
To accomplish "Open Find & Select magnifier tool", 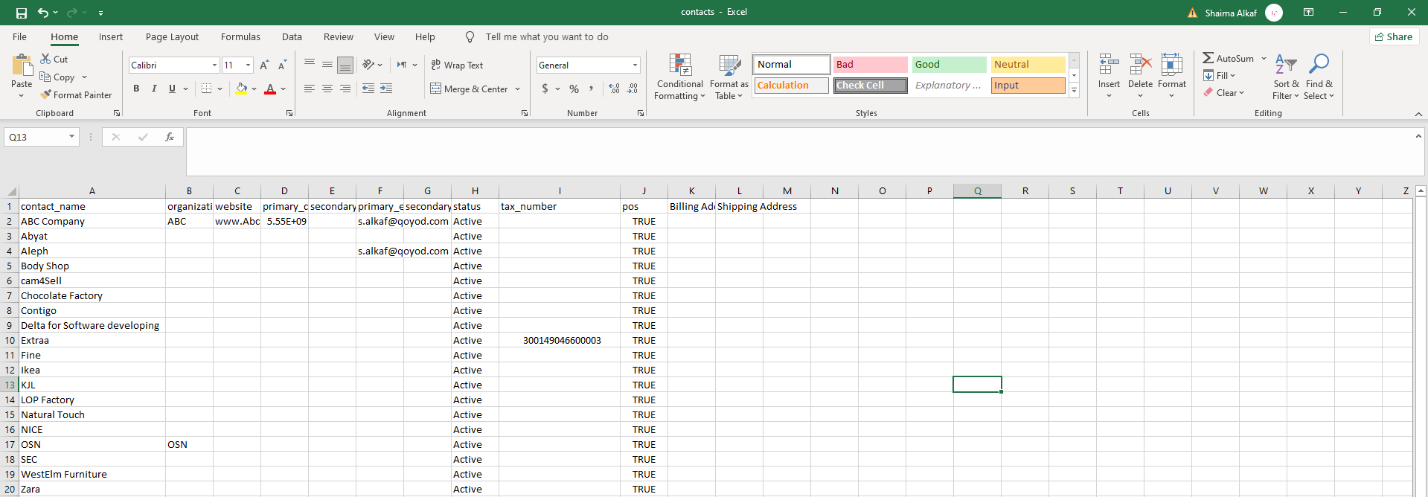I will pyautogui.click(x=1319, y=65).
